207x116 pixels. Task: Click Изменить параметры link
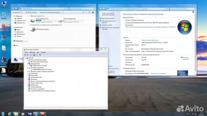point(185,58)
